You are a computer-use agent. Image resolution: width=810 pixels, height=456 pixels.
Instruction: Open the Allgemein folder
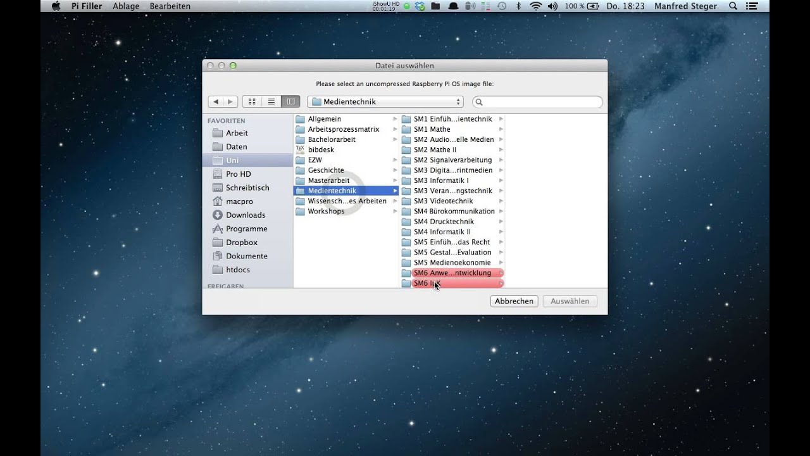[346, 119]
